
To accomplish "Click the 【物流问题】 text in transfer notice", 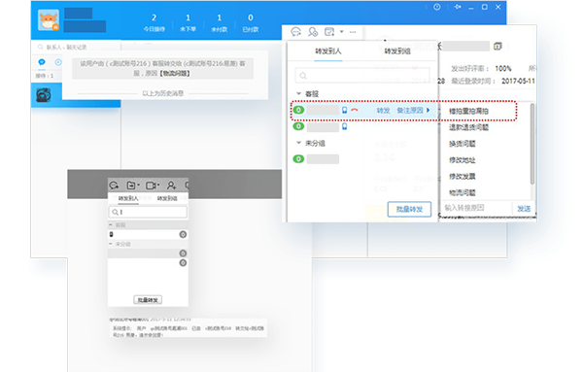I will pos(175,74).
